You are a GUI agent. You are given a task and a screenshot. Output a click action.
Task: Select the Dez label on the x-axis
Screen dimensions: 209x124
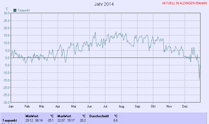[x=185, y=106]
